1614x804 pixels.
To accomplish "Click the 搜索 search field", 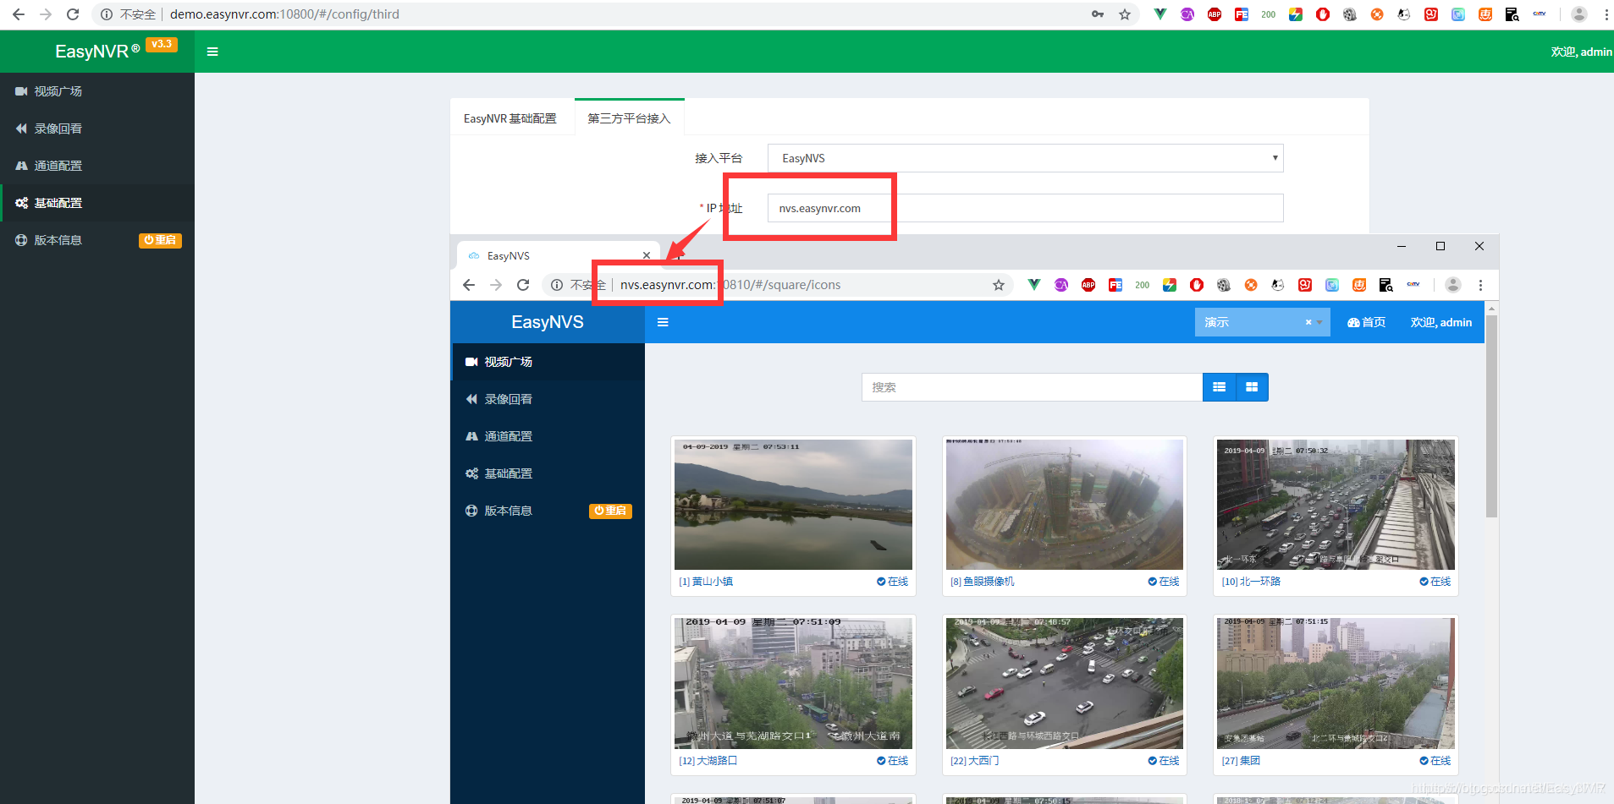I will 1032,387.
